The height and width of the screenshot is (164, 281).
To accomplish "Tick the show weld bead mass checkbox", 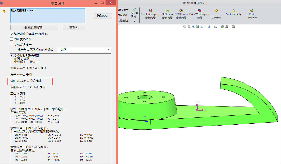I will pyautogui.click(x=12, y=44).
